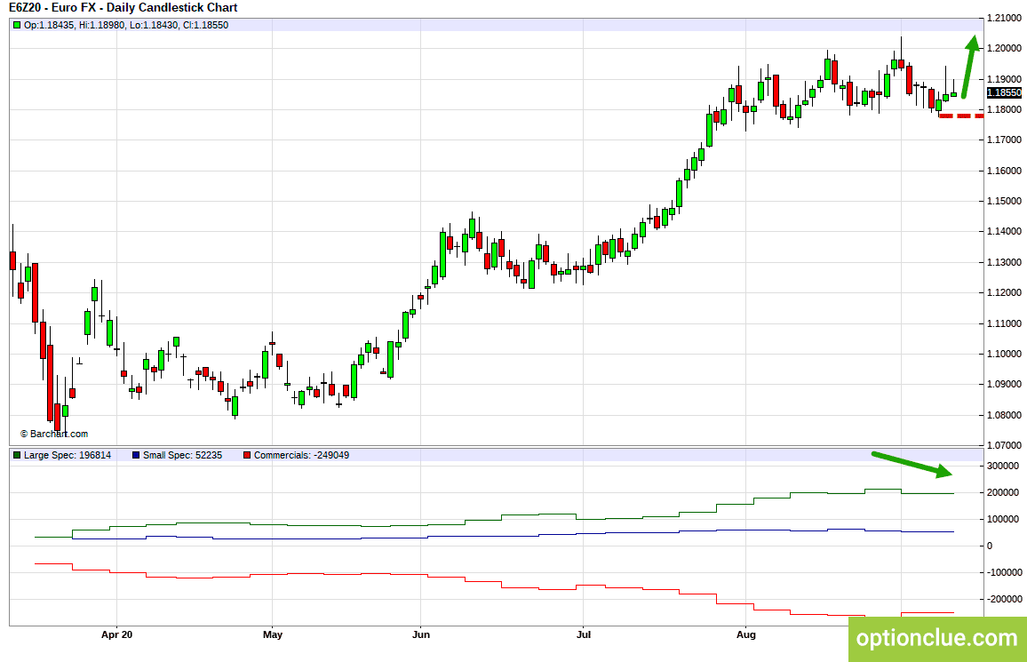Click the green upward arrow near price

click(970, 66)
